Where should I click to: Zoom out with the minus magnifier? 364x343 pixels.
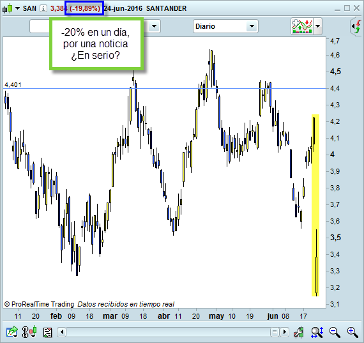click(335, 332)
